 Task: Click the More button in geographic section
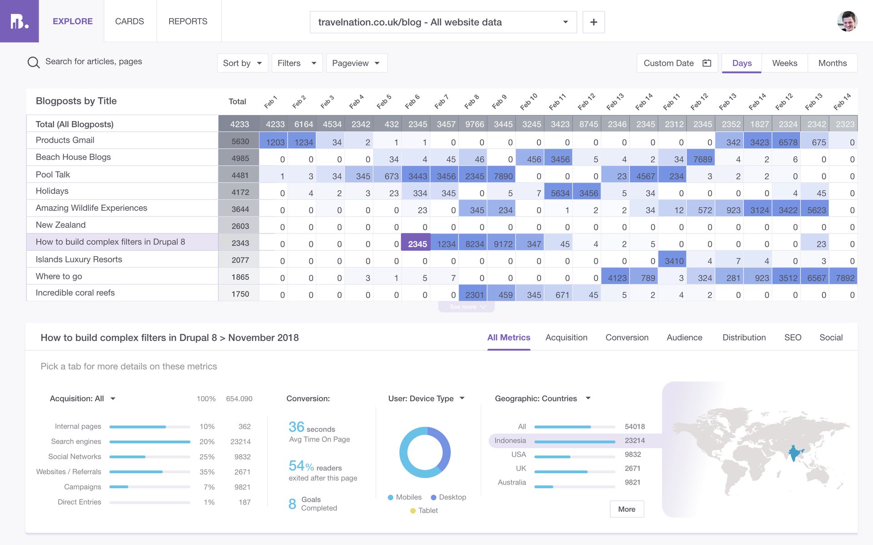pyautogui.click(x=626, y=509)
